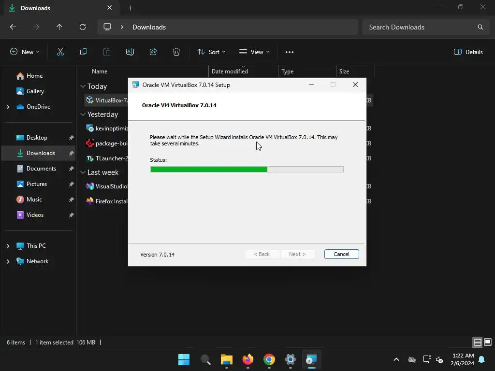Sort by Name column header
This screenshot has height=371, width=495.
[x=100, y=71]
